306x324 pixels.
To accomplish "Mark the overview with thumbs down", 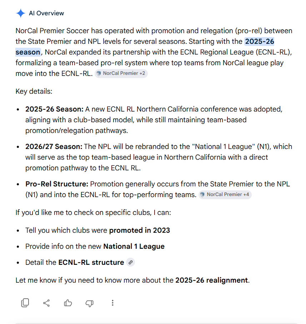I will [89, 303].
